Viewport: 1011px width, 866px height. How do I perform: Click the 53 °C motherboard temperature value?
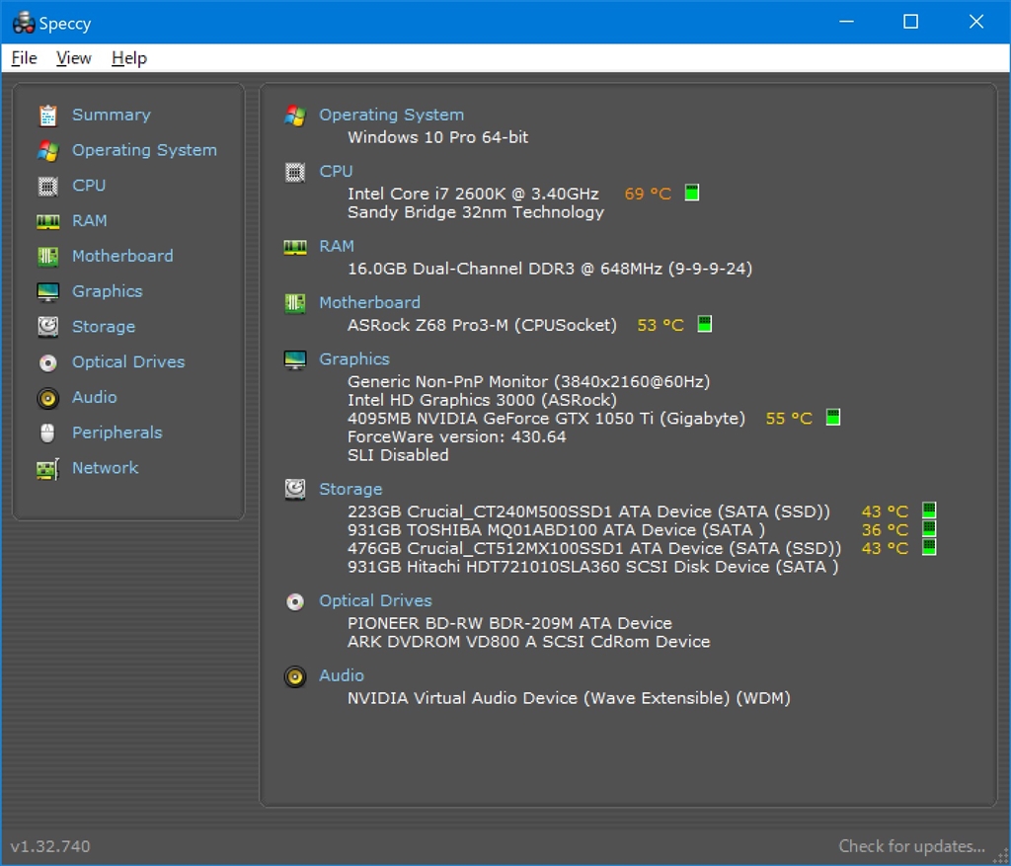pos(661,325)
